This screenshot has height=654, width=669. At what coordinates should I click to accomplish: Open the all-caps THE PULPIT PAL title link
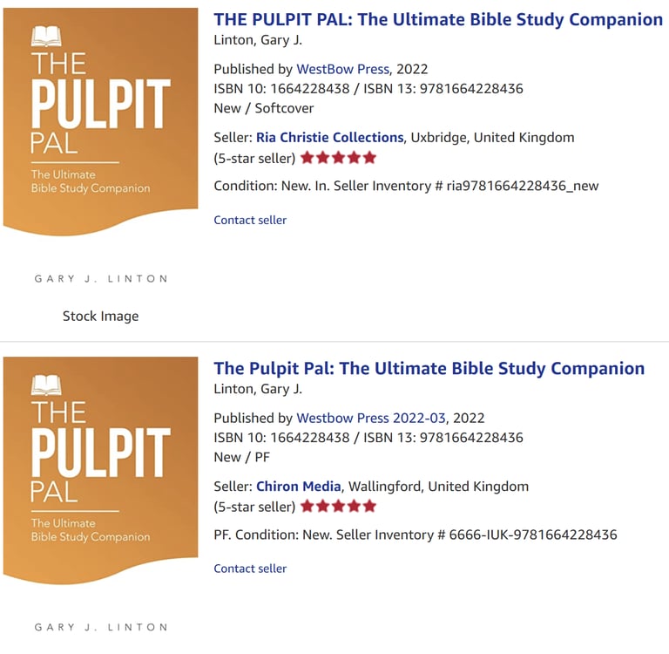438,20
